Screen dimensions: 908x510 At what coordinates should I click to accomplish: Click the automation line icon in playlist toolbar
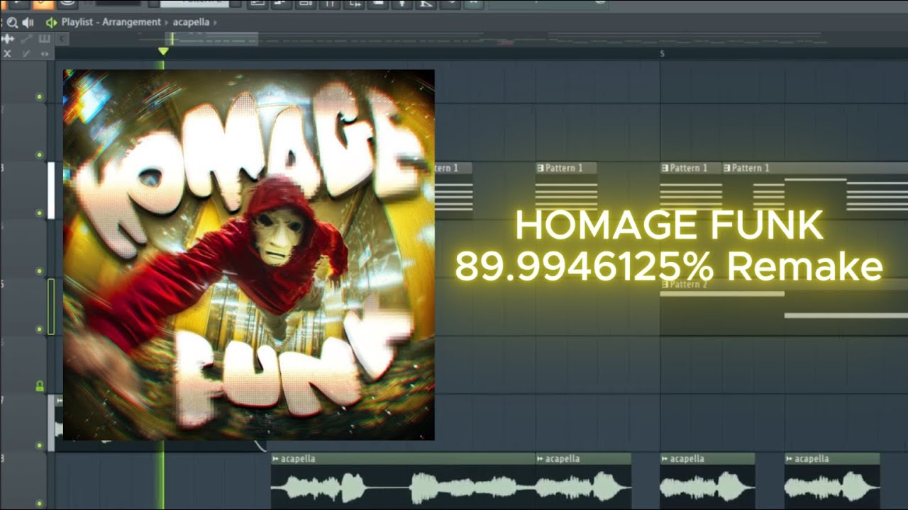click(x=27, y=38)
